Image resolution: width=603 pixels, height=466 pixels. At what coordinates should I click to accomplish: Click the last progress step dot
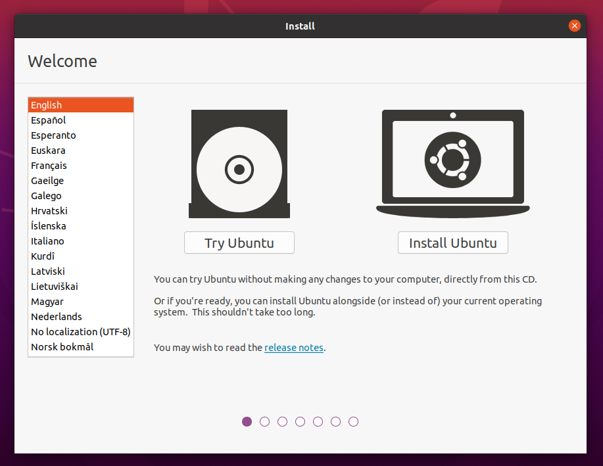(353, 422)
